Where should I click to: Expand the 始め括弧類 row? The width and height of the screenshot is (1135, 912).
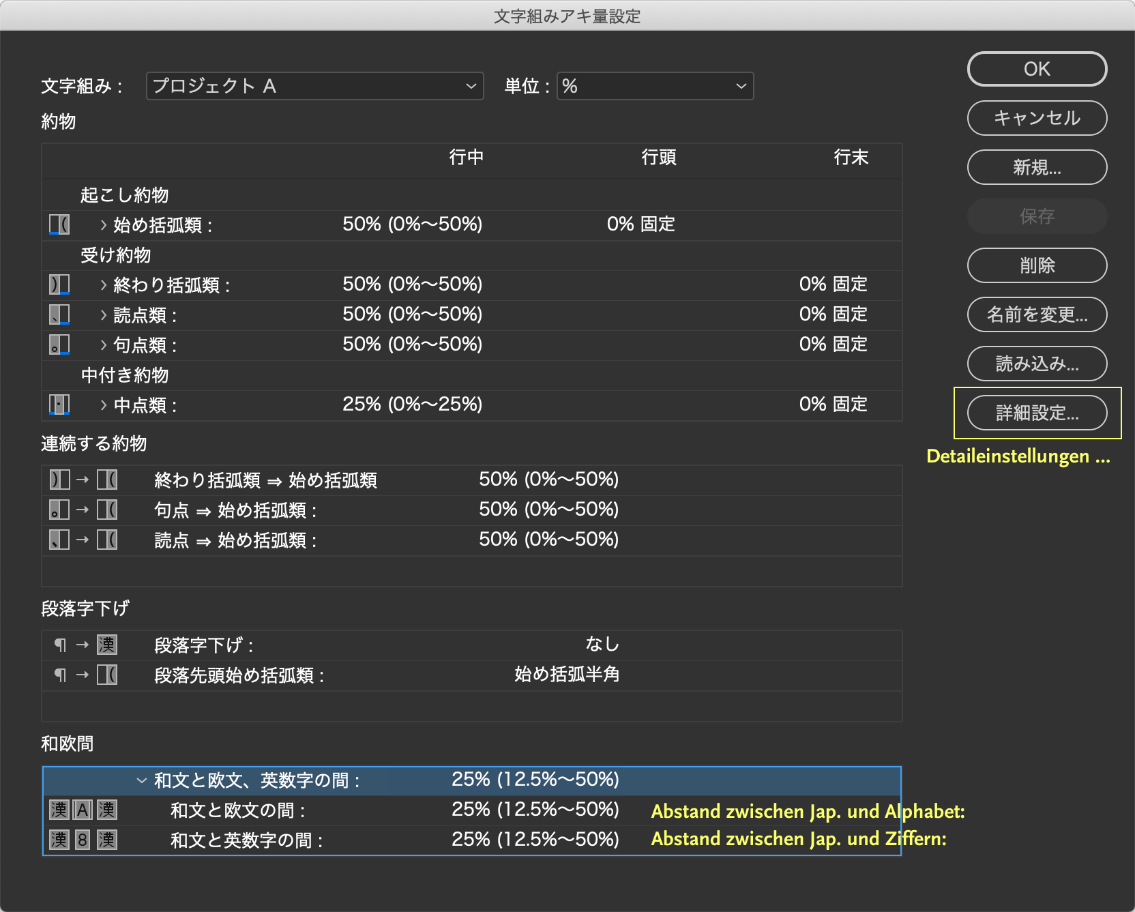104,224
